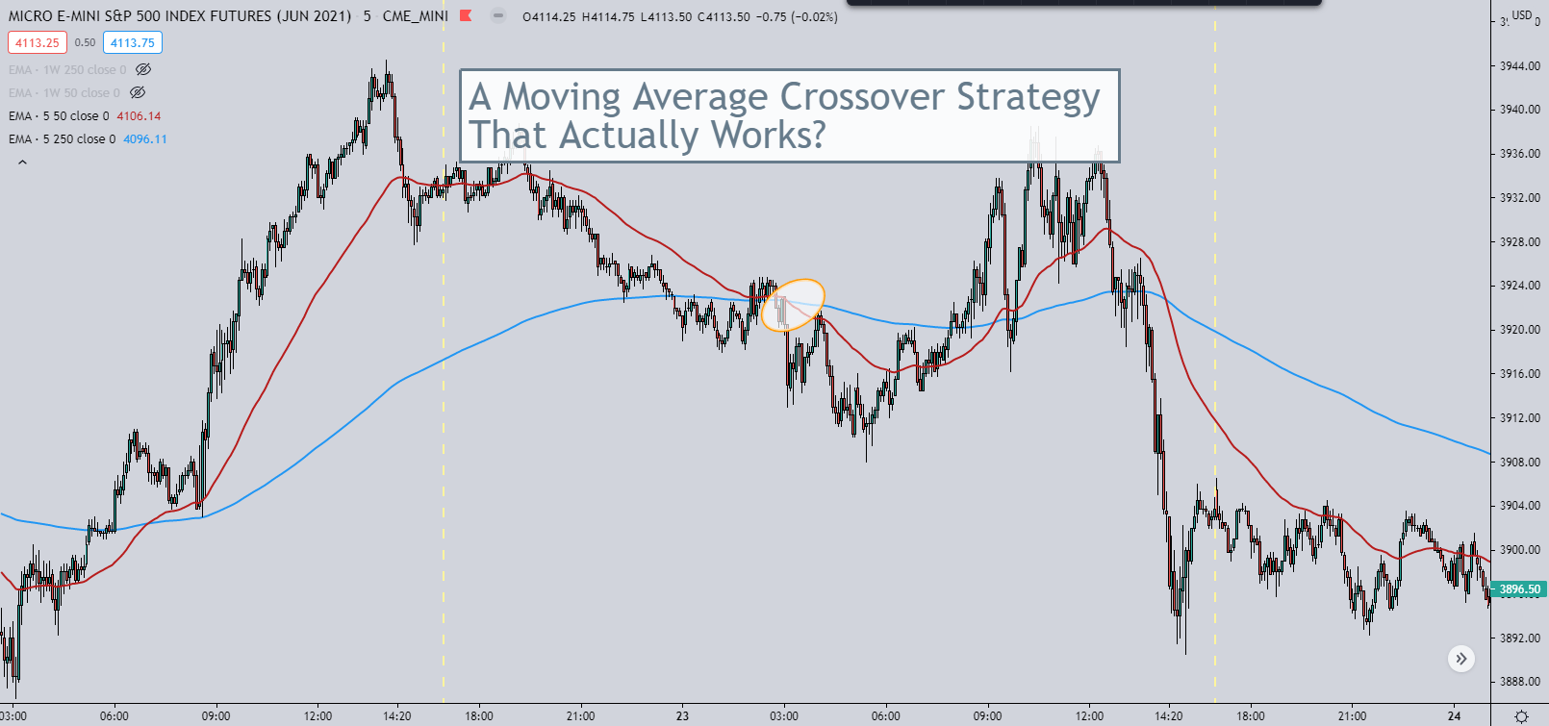Click the red sell price 4113.25 button
This screenshot has height=726, width=1549.
click(38, 42)
